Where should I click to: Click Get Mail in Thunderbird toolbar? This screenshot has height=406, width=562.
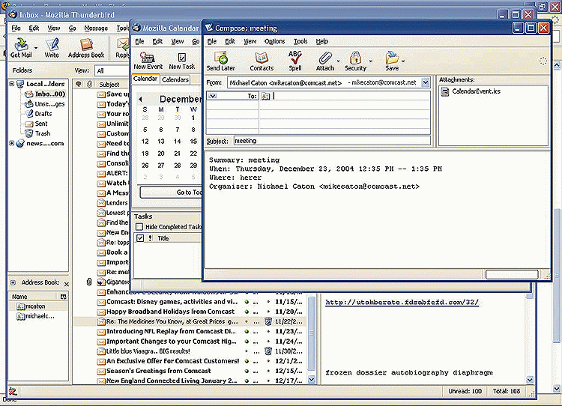click(21, 48)
